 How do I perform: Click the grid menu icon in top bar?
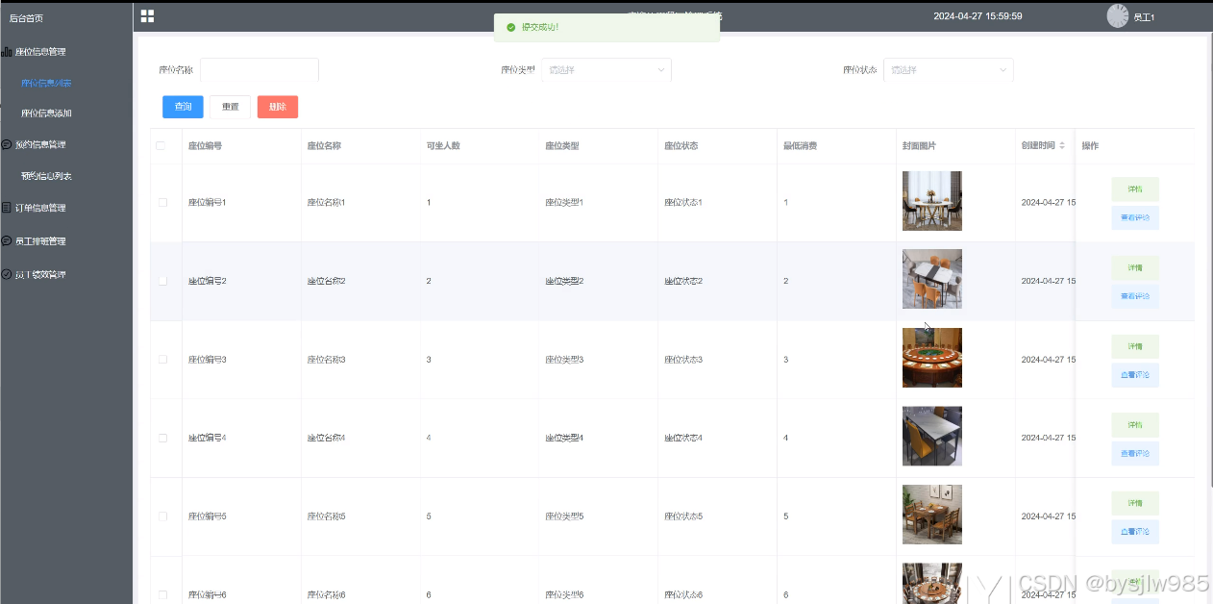(x=147, y=15)
